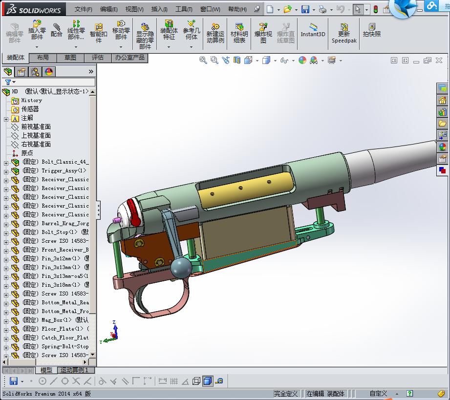Expand the 注解 (Annotations) folder

(6, 118)
